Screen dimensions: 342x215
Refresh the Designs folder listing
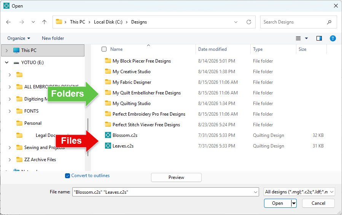click(249, 22)
